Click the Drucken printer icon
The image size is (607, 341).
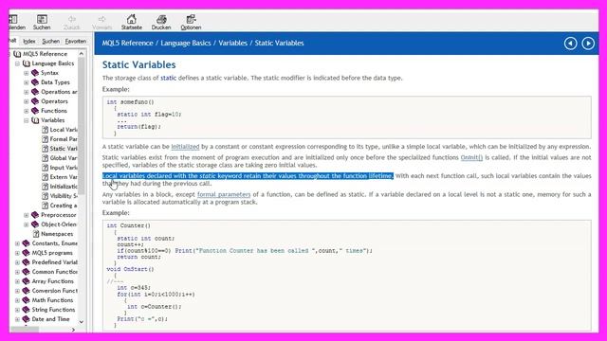(x=161, y=19)
